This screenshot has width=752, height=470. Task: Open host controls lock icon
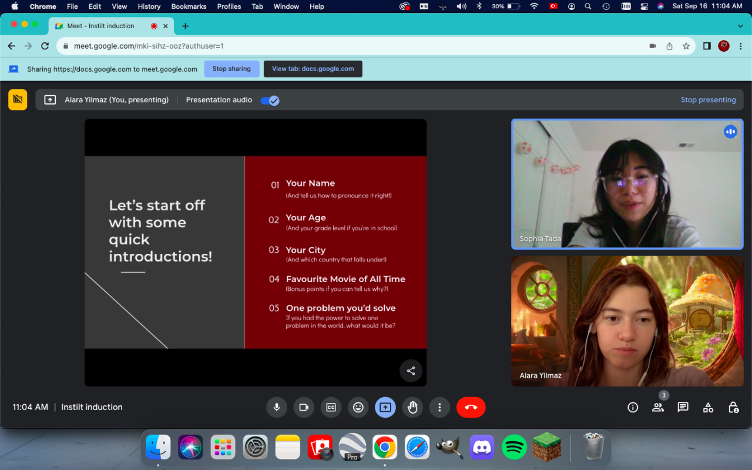tap(733, 407)
